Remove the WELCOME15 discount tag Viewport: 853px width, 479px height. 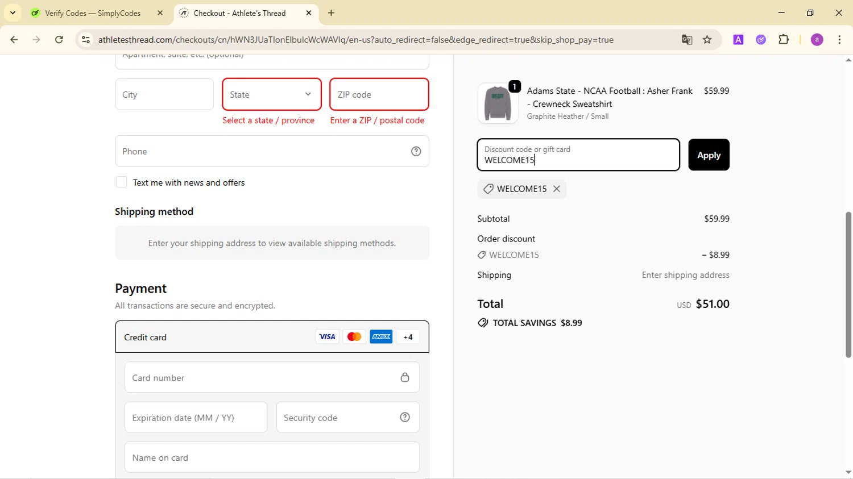(x=557, y=189)
